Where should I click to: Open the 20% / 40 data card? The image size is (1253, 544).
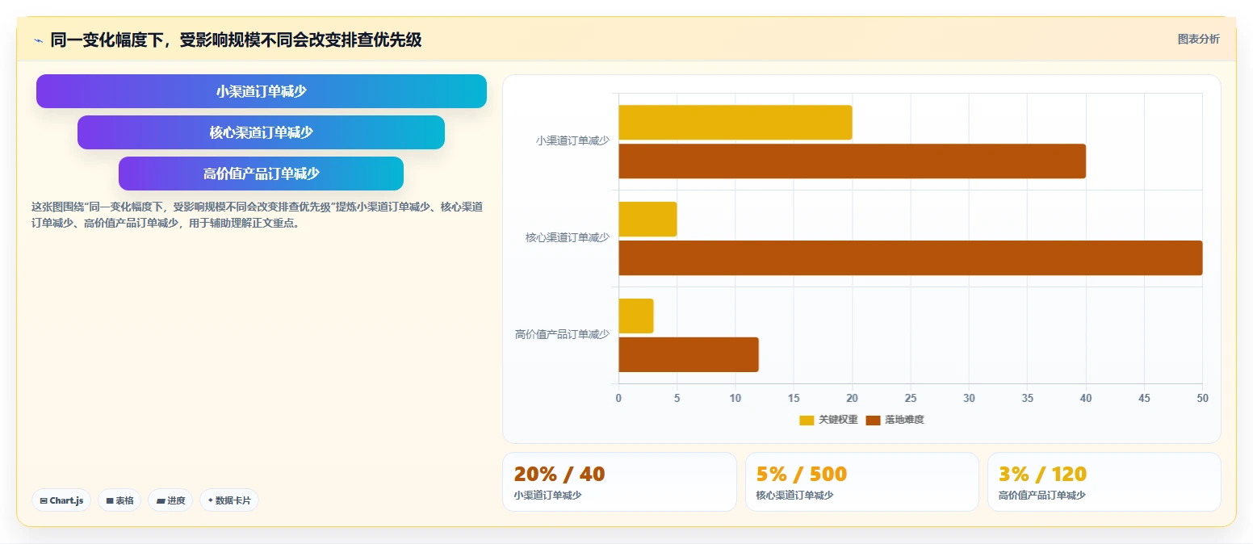click(619, 482)
